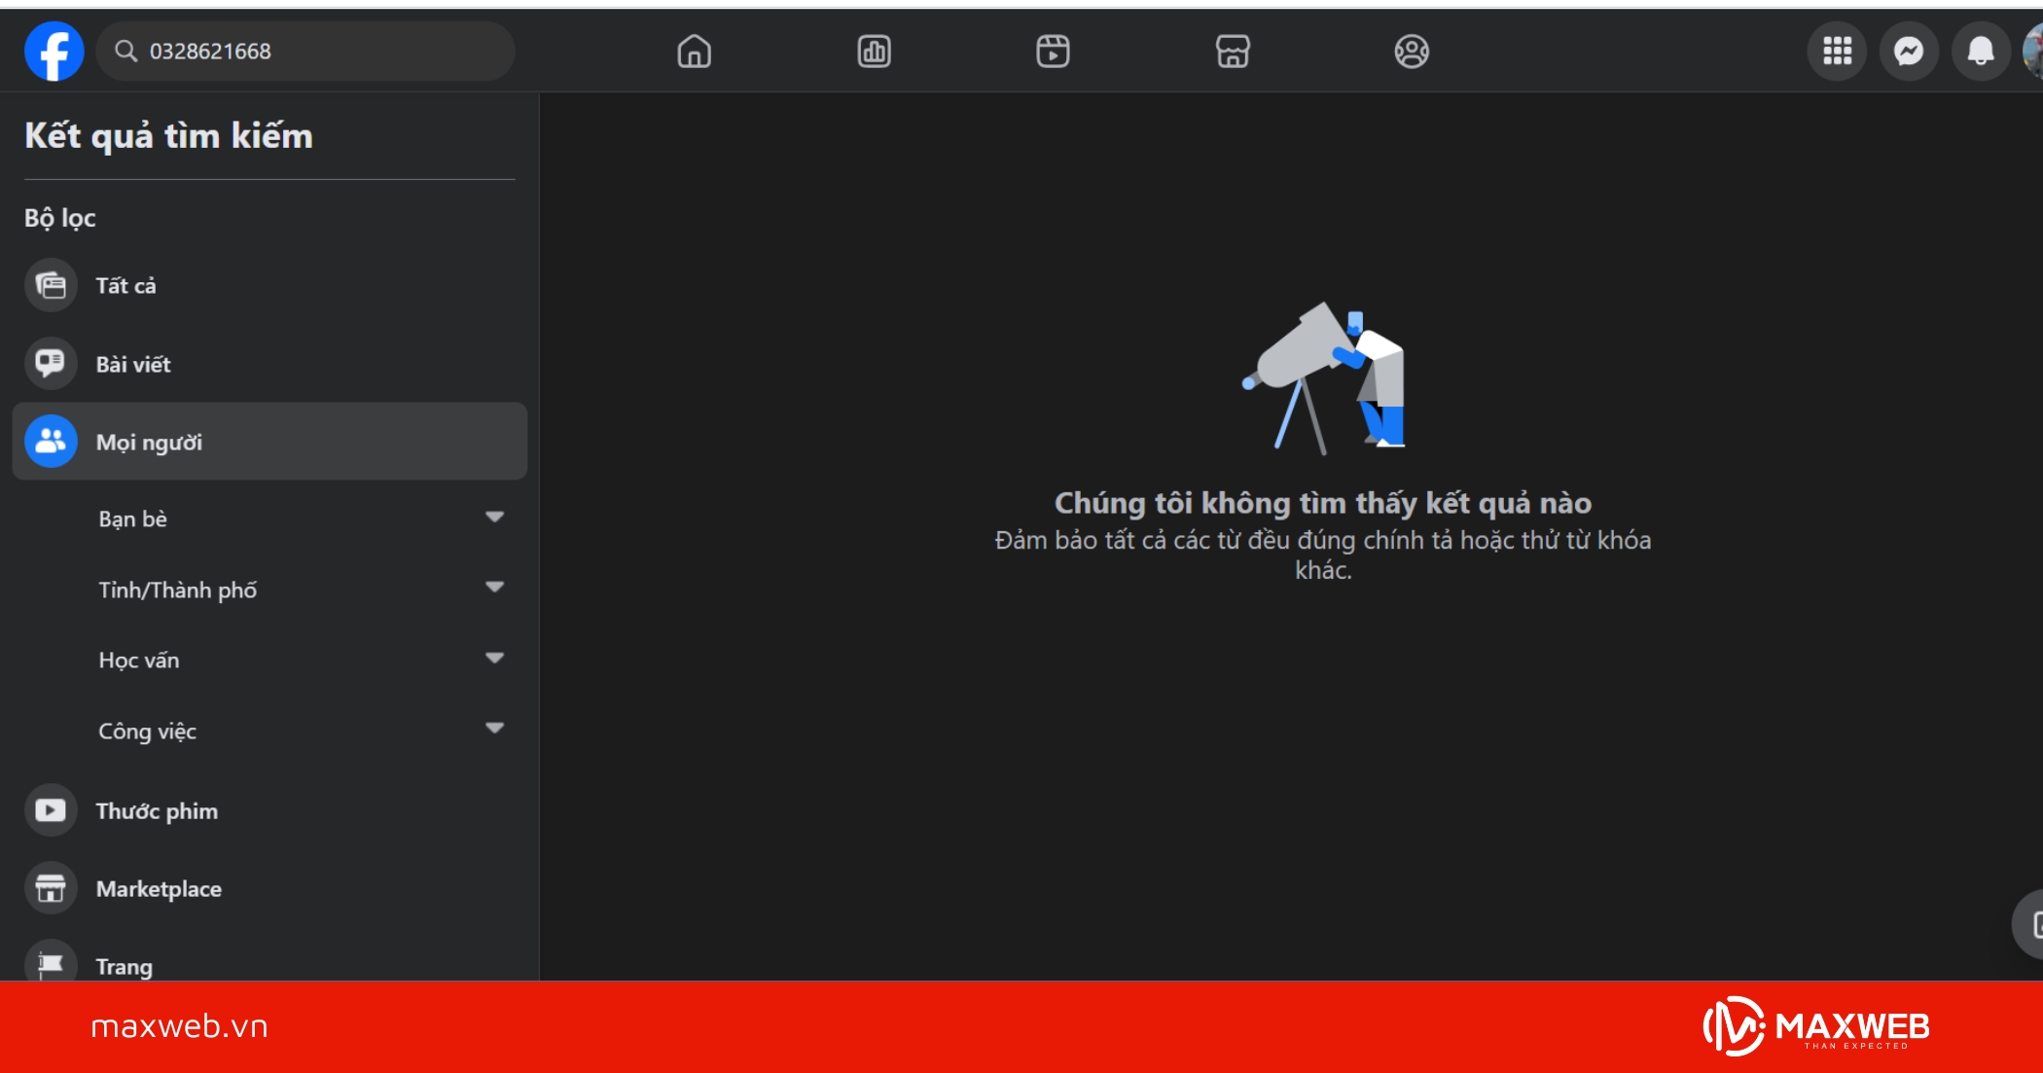Expand the Bạn bè filter dropdown
This screenshot has height=1073, width=2043.
494,518
